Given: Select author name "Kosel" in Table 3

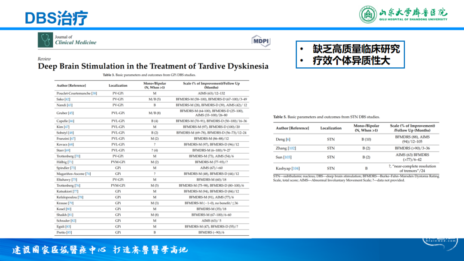Looking at the screenshot, I should pos(61,209).
